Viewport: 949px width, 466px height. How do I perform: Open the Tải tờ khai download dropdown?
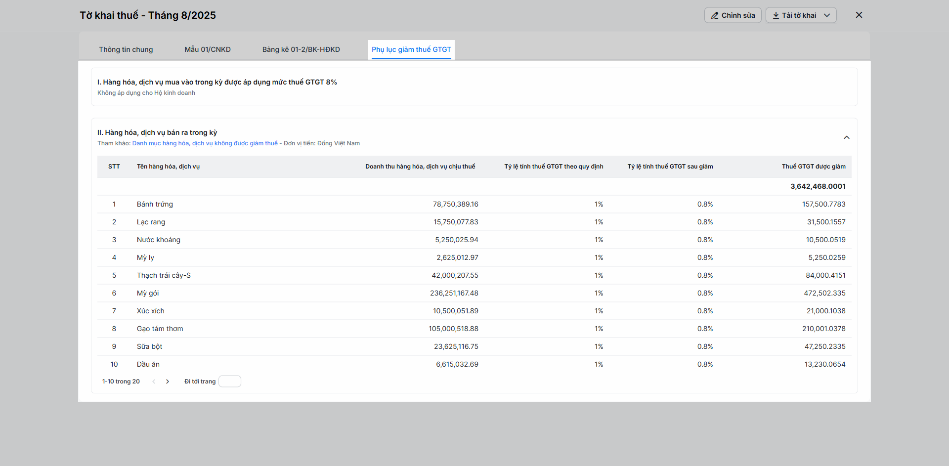coord(801,15)
